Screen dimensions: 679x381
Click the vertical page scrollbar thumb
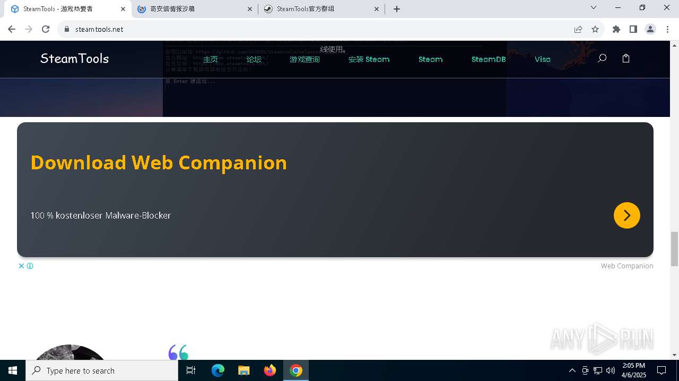tap(674, 249)
